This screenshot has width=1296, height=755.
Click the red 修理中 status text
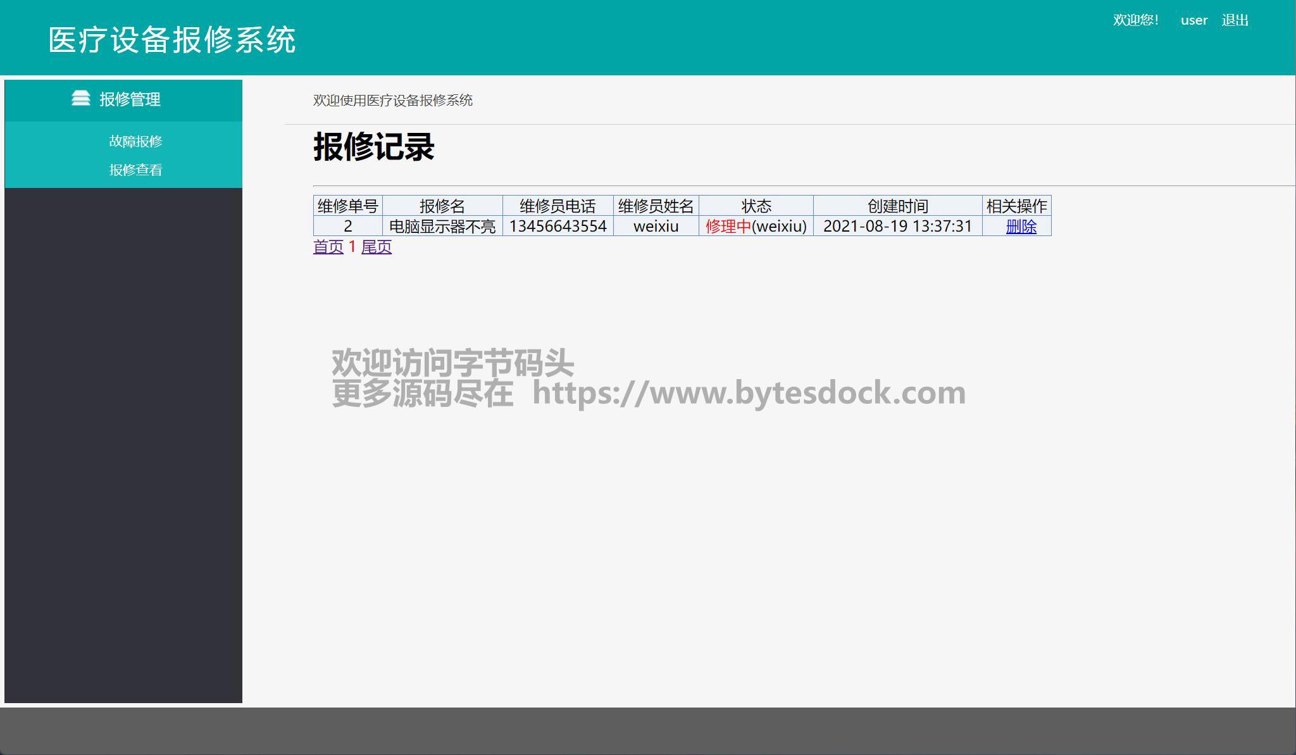pyautogui.click(x=728, y=226)
